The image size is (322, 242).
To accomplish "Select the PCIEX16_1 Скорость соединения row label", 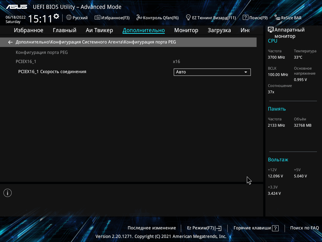I will pyautogui.click(x=52, y=72).
